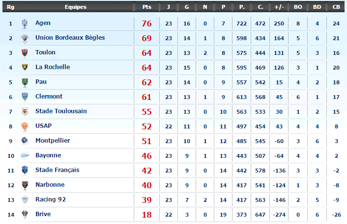The image size is (347, 224).
Task: Click the Equipes column header
Action: coord(75,7)
